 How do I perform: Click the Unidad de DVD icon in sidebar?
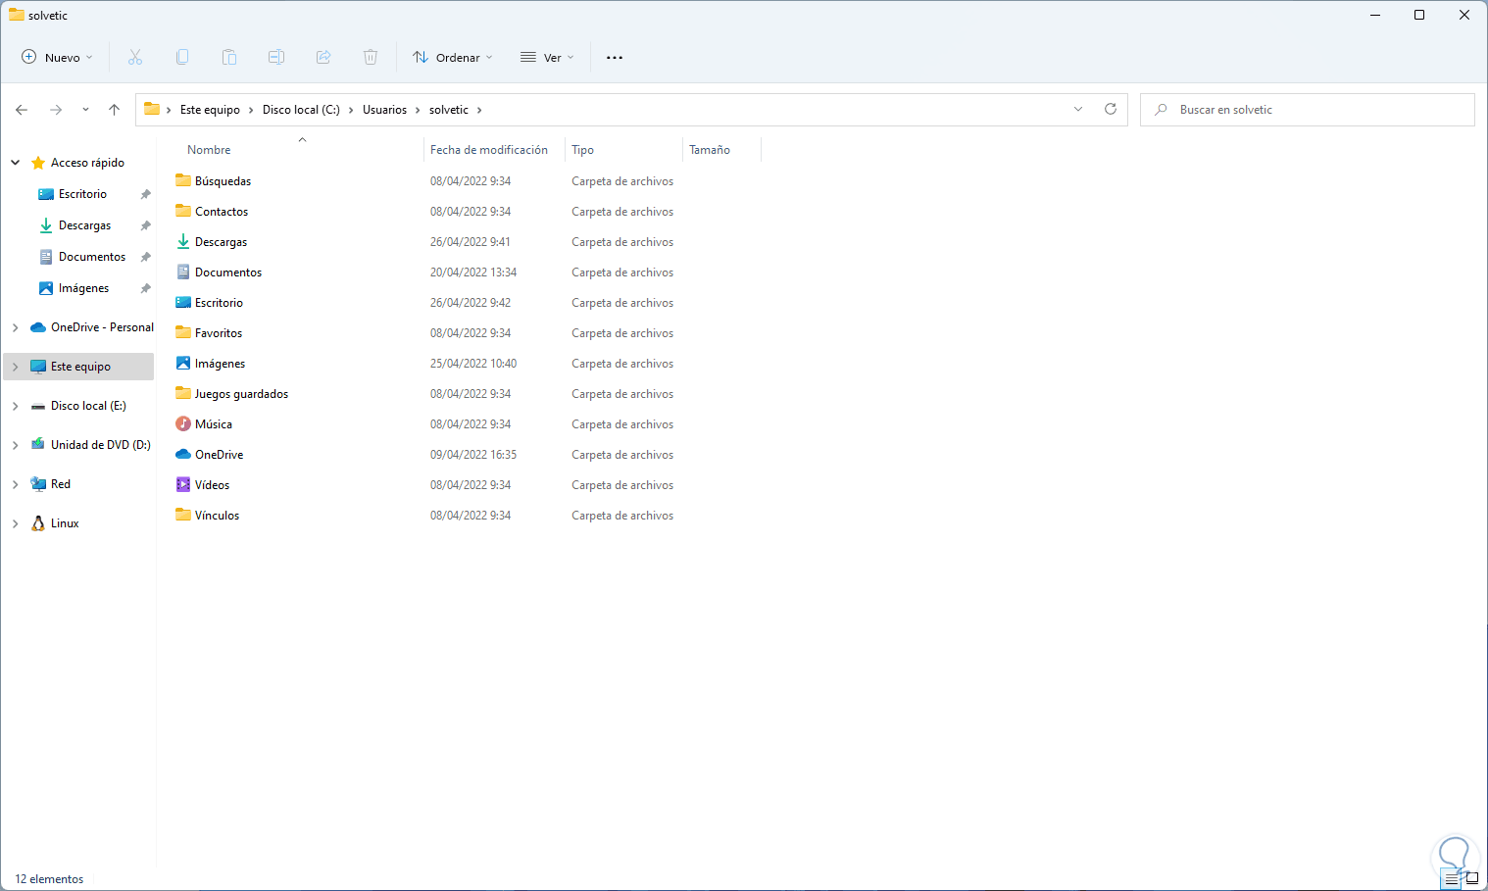click(38, 444)
